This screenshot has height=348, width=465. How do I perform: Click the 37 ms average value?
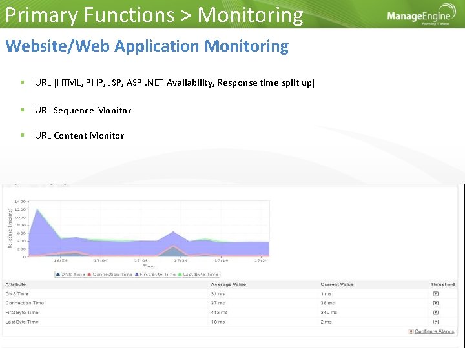pos(218,303)
